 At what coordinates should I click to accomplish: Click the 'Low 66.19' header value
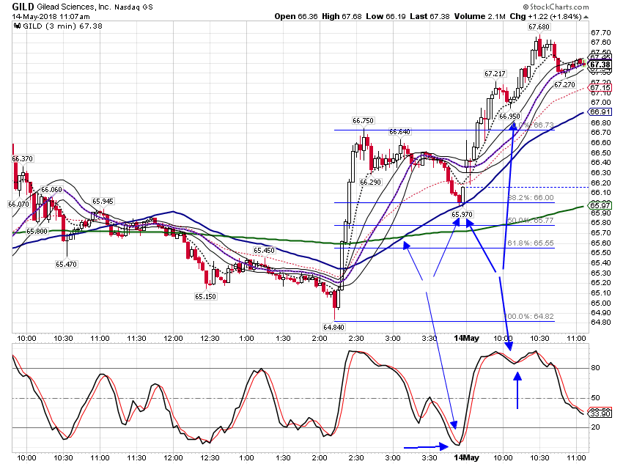pyautogui.click(x=386, y=16)
